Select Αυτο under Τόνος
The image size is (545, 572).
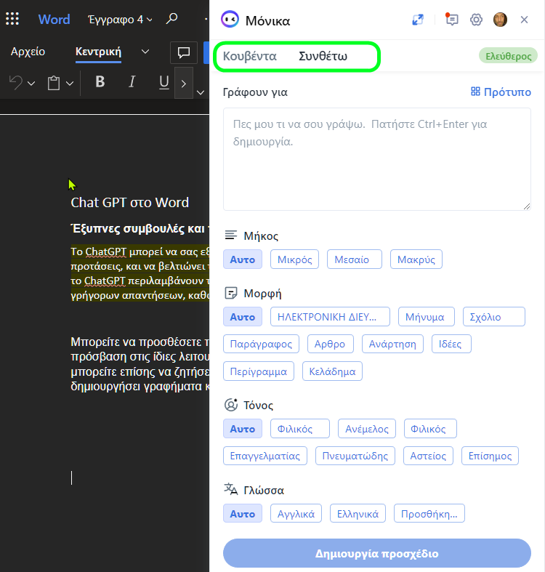pos(243,429)
